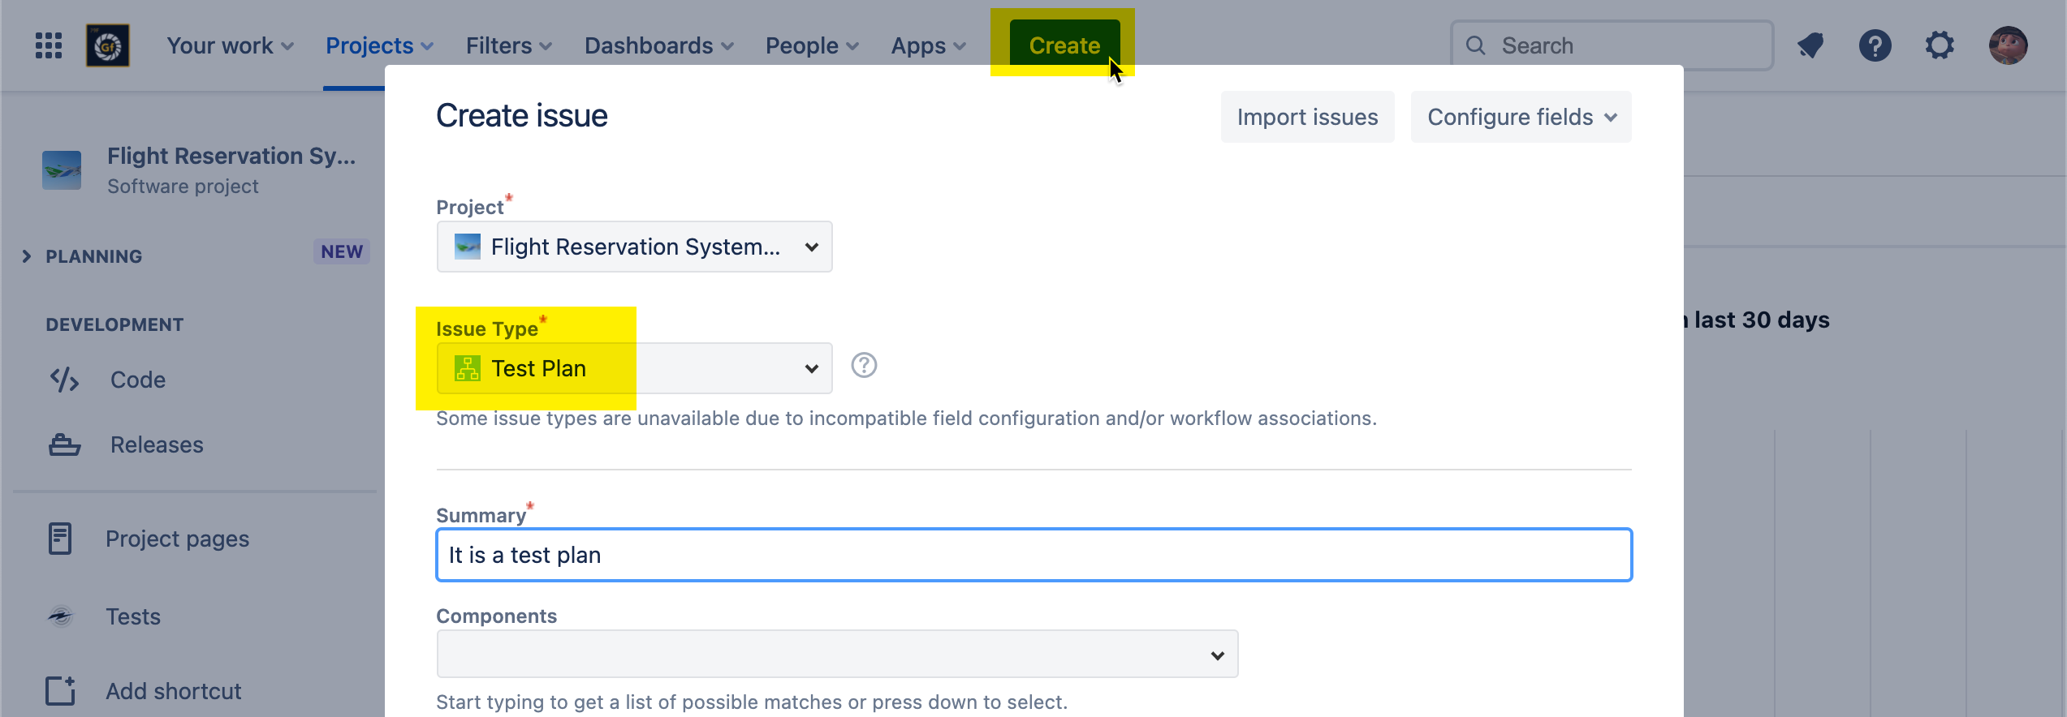Open Releases in the sidebar
The width and height of the screenshot is (2067, 717).
click(156, 444)
